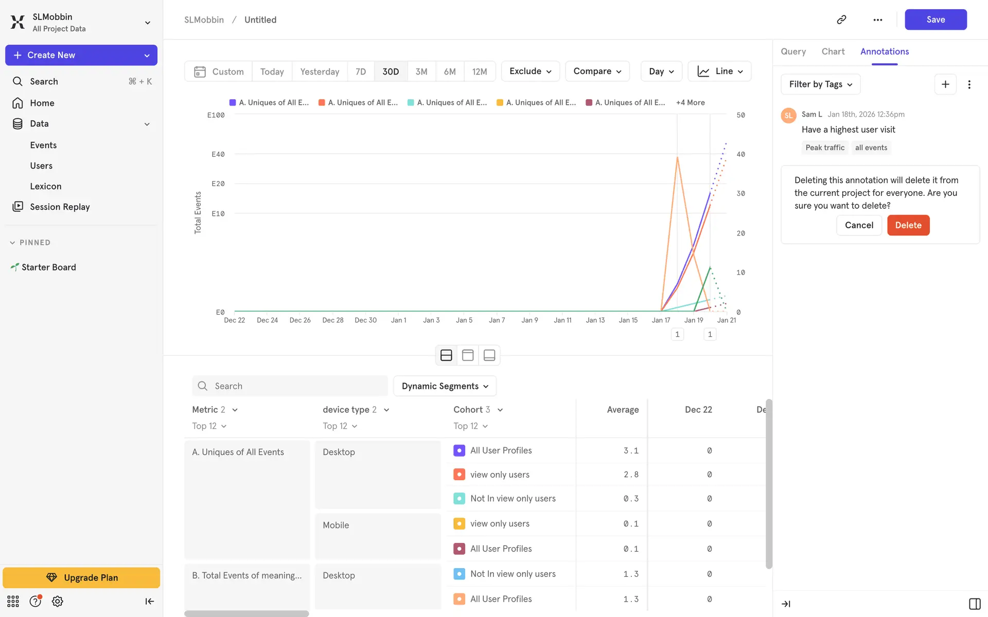Screen dimensions: 988x617
Task: Open the annotations vertical kebab menu
Action: [x=969, y=84]
